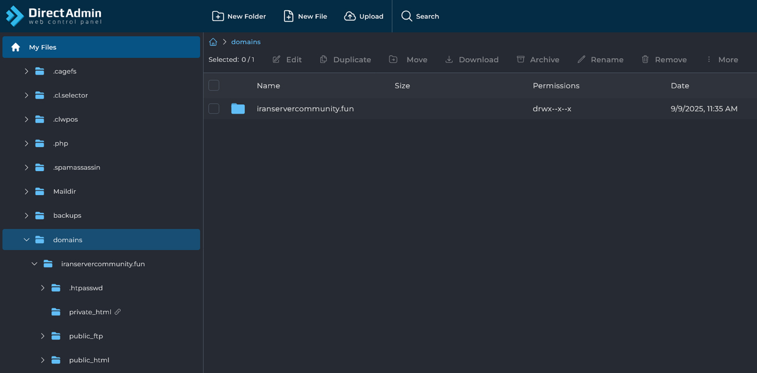Sort files by the Date column
Screen dimensions: 757x373
679,86
